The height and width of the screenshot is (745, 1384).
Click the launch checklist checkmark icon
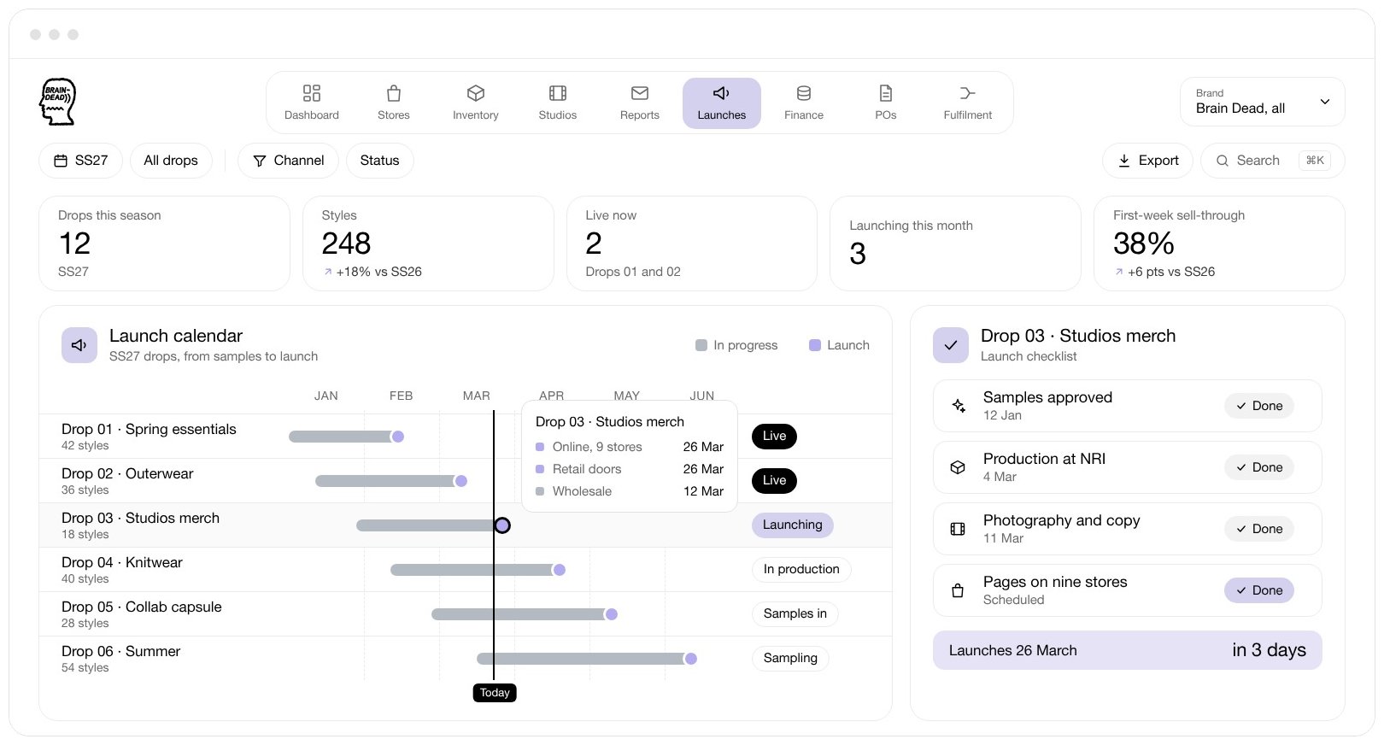pos(951,345)
